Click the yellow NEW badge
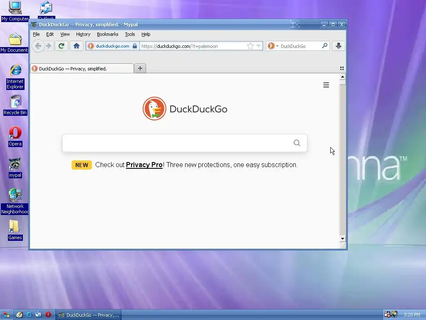The height and width of the screenshot is (320, 426). tap(82, 165)
